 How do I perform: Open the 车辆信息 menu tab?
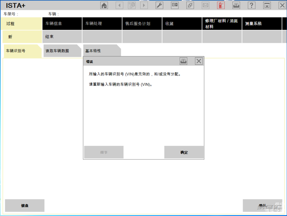[x=62, y=24]
